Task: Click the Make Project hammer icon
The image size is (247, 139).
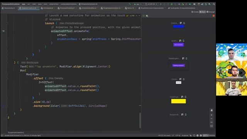Action: point(130,4)
